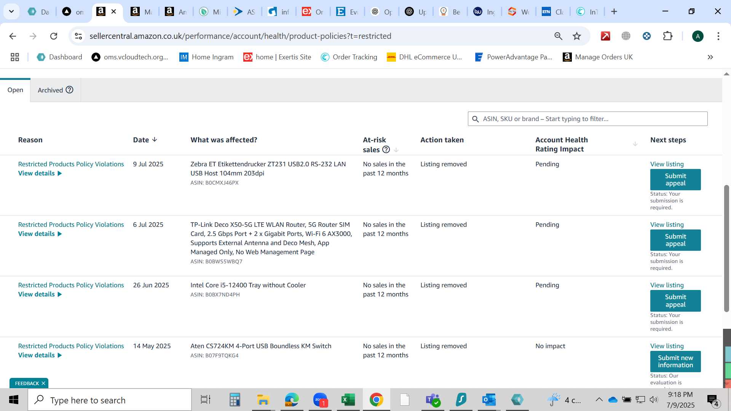Open the Manage Orders UK bookmark

pos(598,57)
